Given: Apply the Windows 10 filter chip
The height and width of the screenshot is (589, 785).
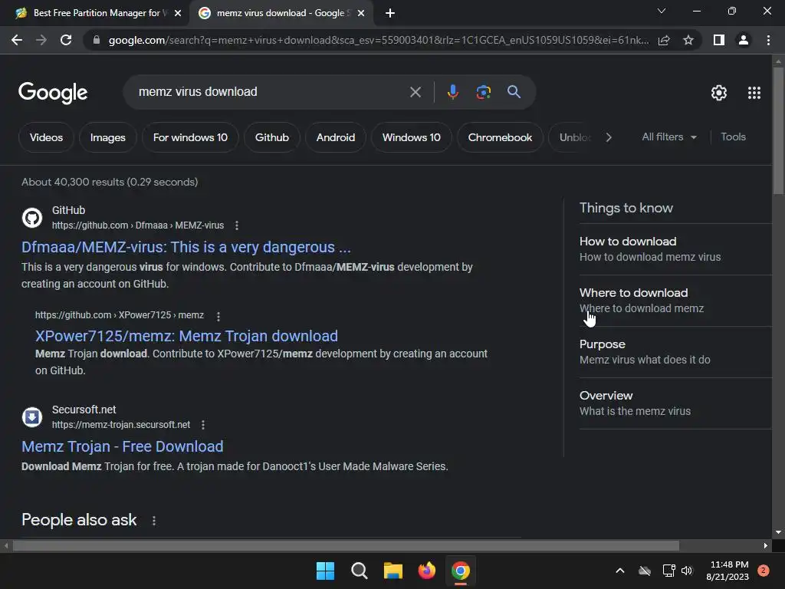Looking at the screenshot, I should coord(411,137).
